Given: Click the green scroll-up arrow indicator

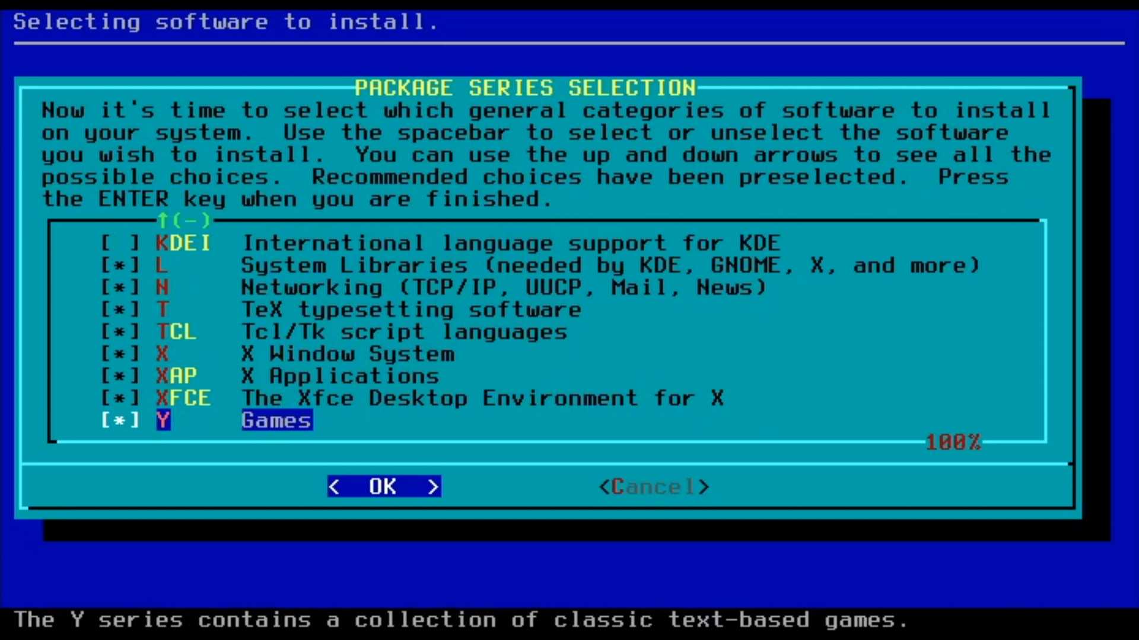Looking at the screenshot, I should pos(163,220).
